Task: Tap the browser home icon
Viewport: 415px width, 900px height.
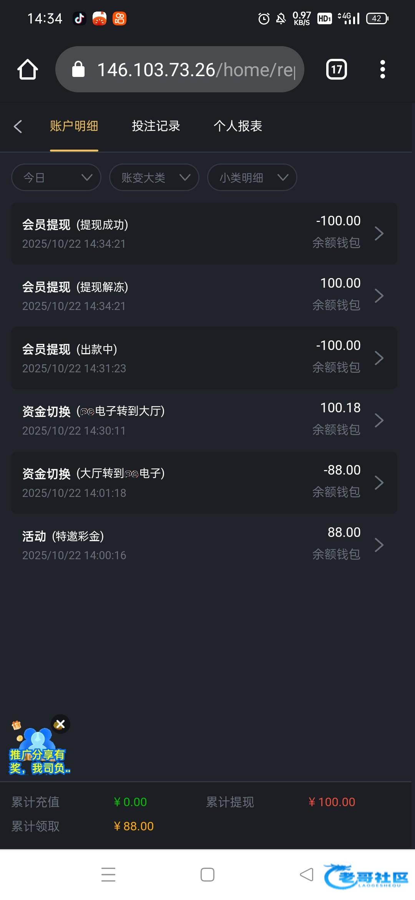Action: click(x=28, y=70)
